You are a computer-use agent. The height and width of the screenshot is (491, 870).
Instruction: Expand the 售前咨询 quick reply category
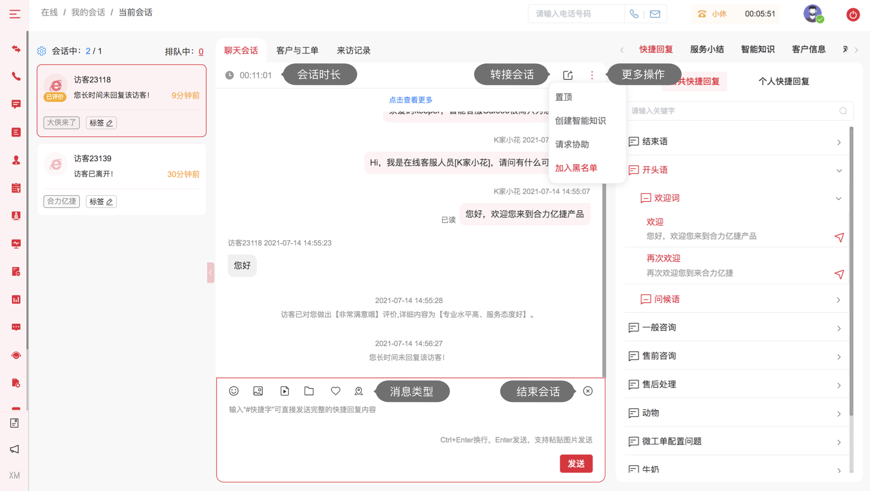pyautogui.click(x=839, y=357)
